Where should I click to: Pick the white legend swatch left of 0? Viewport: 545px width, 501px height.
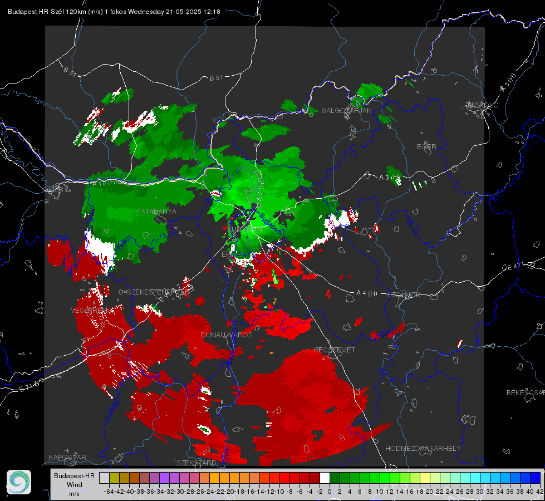pos(325,478)
